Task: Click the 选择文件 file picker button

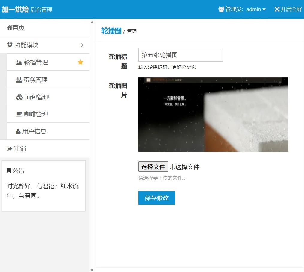Action: click(x=153, y=166)
